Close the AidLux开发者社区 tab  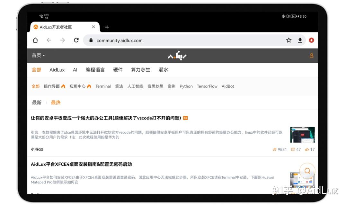pyautogui.click(x=93, y=27)
